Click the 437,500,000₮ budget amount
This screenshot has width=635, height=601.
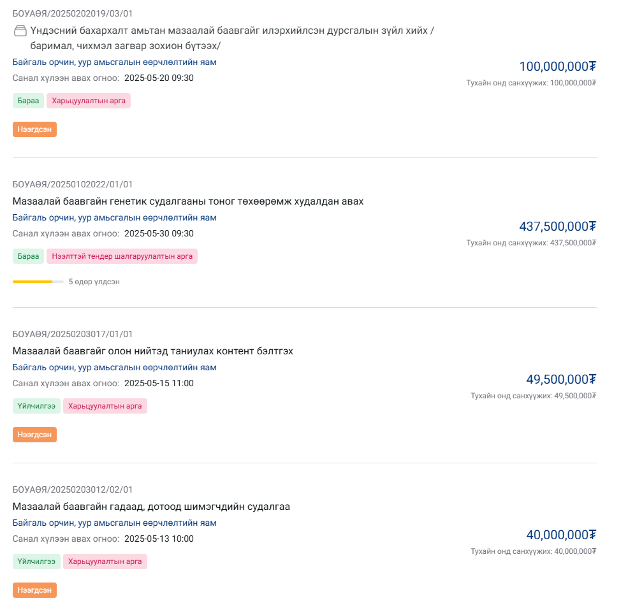[557, 226]
